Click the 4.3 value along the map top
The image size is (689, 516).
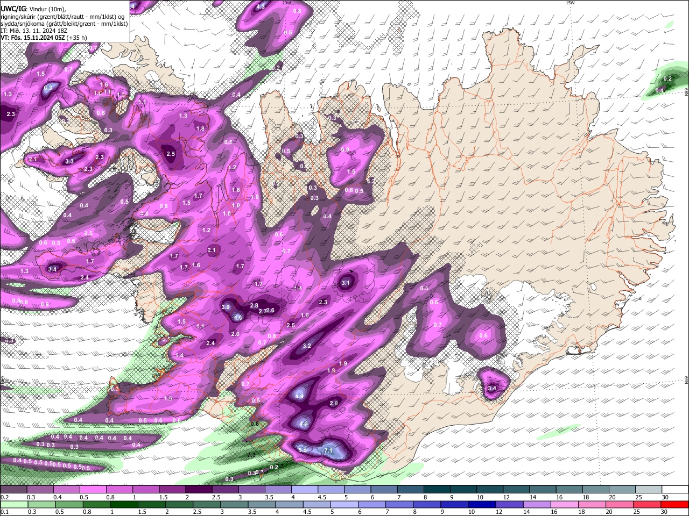click(x=261, y=6)
